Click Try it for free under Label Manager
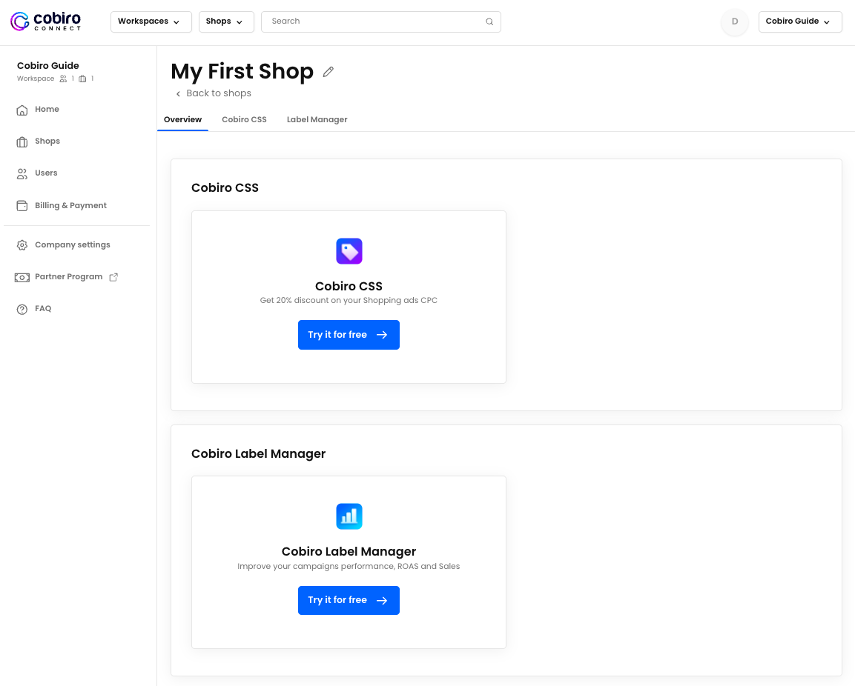 349,600
